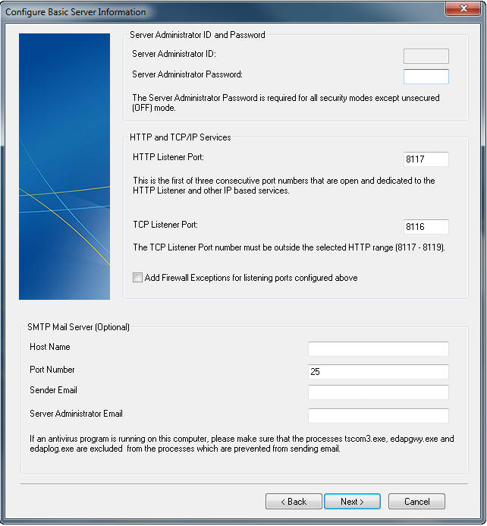Close the dialog with the red X button
The image size is (487, 526).
(x=463, y=8)
